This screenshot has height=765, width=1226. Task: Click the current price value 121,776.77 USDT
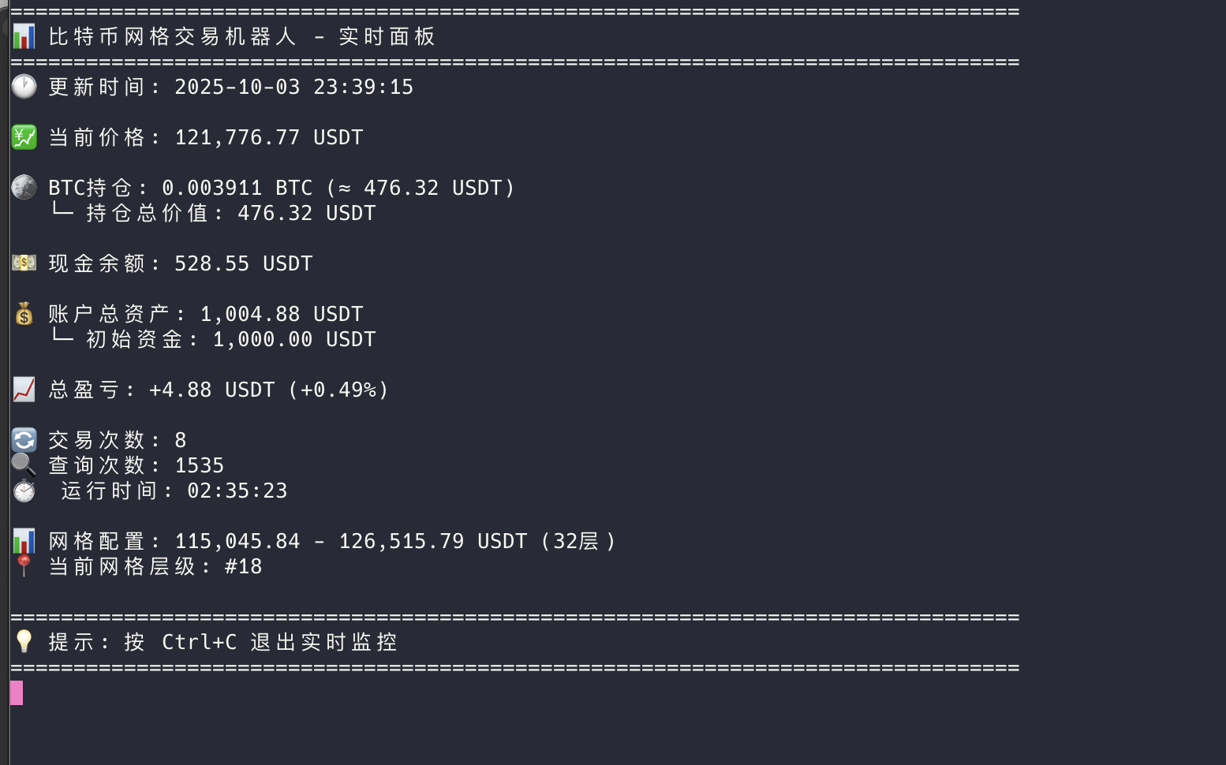[x=268, y=137]
